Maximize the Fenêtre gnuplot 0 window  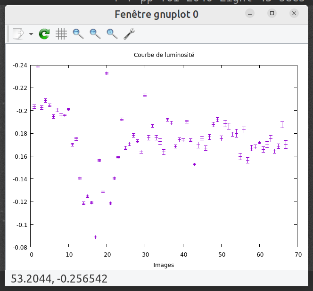click(272, 13)
